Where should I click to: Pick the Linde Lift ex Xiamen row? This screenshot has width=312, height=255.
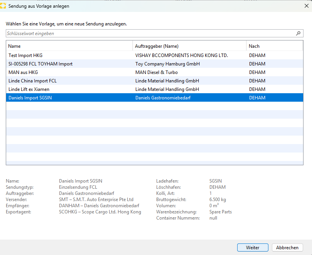coord(29,89)
